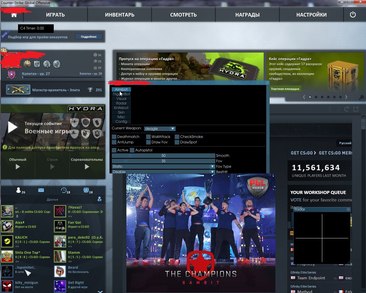
Task: Open the friends list icon showing 26
Action: [x=19, y=190]
